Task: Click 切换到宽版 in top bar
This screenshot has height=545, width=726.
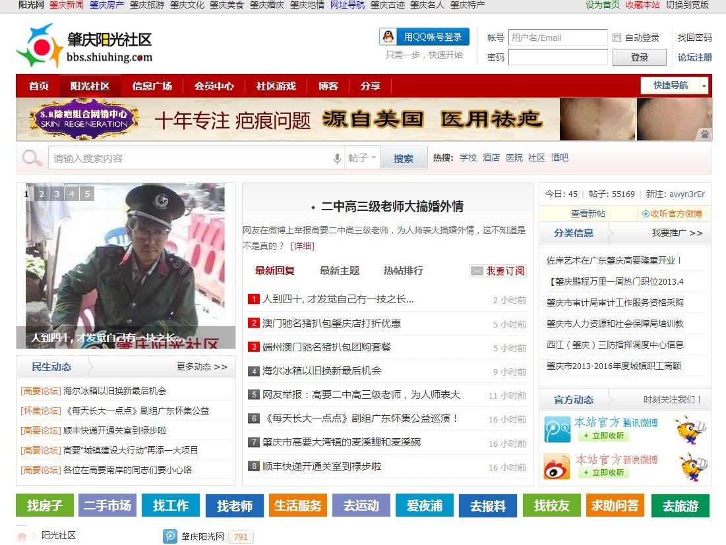Action: [687, 5]
